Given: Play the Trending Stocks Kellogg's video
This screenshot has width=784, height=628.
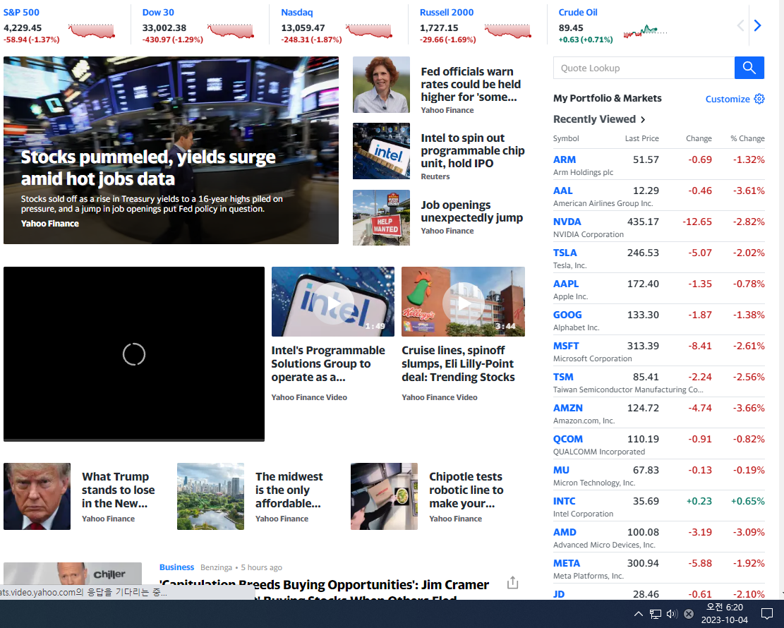Looking at the screenshot, I should tap(463, 301).
